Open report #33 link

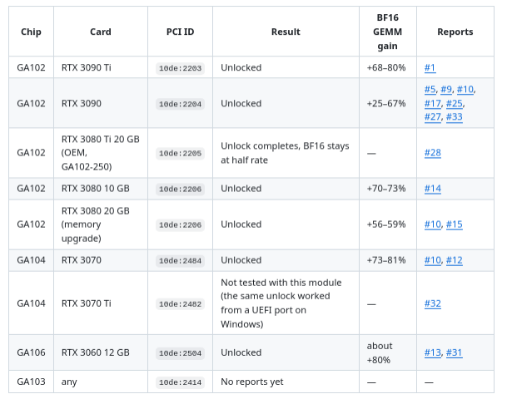[x=454, y=116]
